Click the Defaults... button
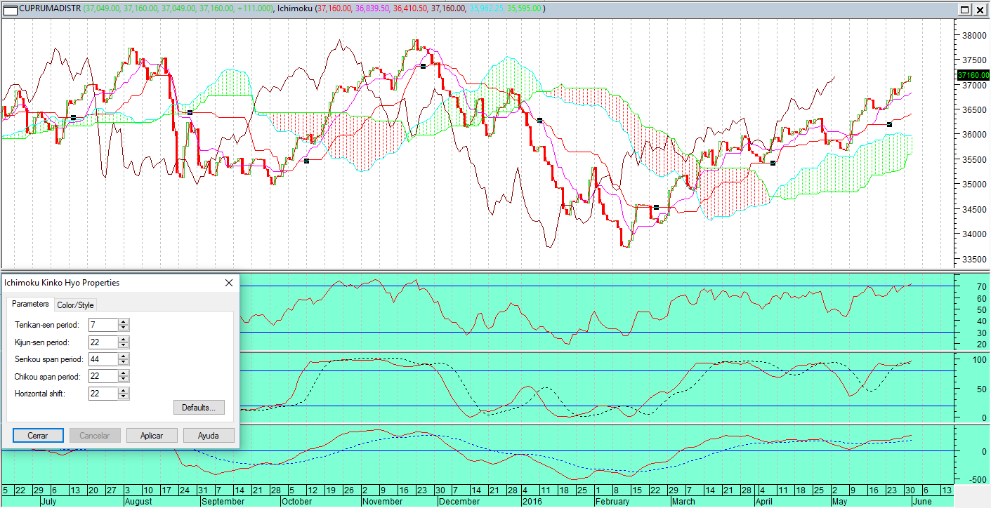Viewport: 991px width, 508px height. pyautogui.click(x=199, y=407)
